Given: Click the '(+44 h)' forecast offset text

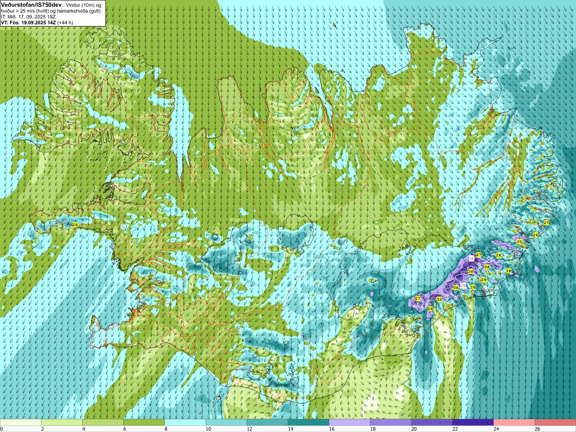Looking at the screenshot, I should pos(66,22).
